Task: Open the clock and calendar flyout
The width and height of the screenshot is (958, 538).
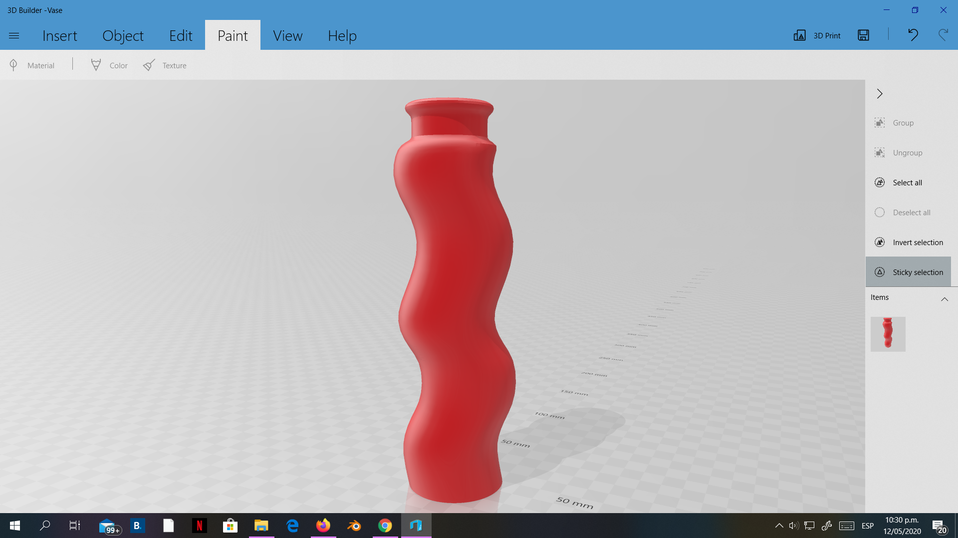Action: click(x=902, y=526)
